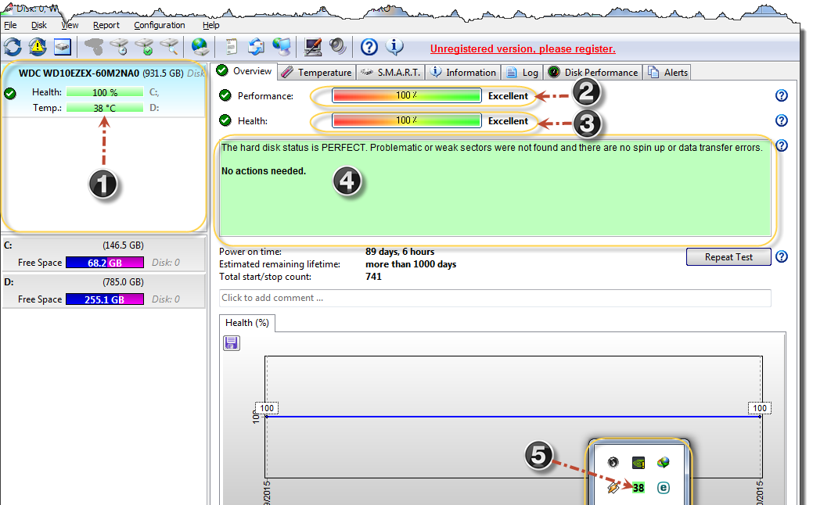Click the NVIDIA icon in the system tray
The width and height of the screenshot is (813, 505).
point(639,462)
